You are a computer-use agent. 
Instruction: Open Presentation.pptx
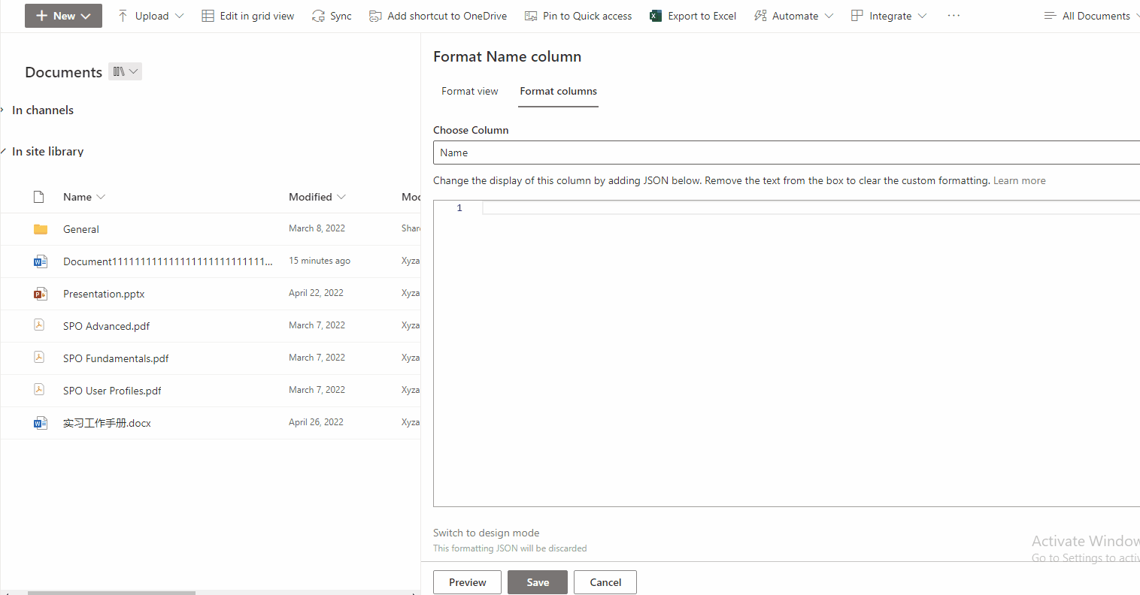[104, 294]
